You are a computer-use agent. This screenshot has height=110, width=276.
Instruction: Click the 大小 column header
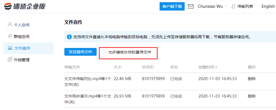tap(118, 67)
